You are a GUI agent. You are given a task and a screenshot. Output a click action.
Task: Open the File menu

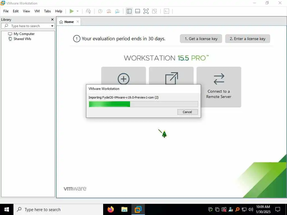point(6,11)
